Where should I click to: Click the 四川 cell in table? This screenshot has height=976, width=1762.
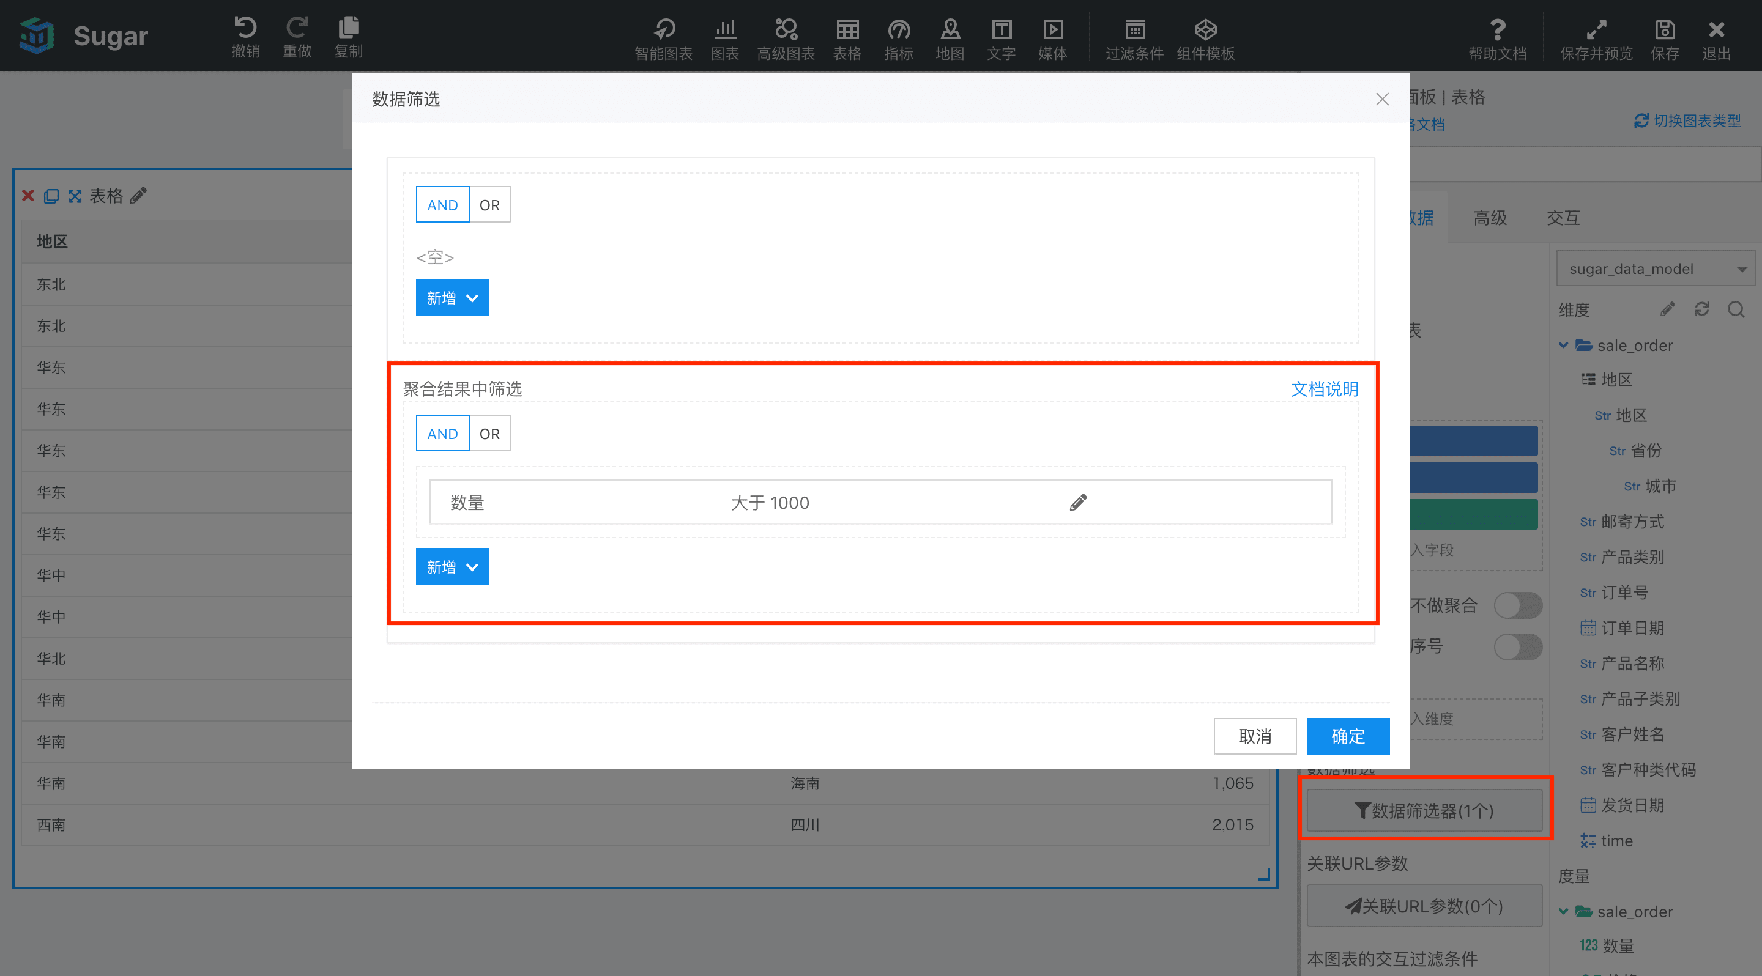click(805, 825)
